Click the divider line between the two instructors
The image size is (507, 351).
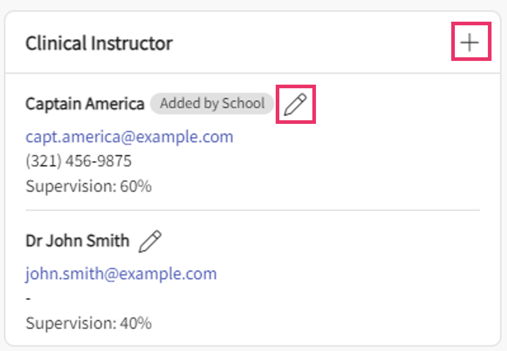coord(252,210)
